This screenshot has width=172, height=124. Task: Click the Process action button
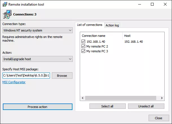(x=38, y=107)
